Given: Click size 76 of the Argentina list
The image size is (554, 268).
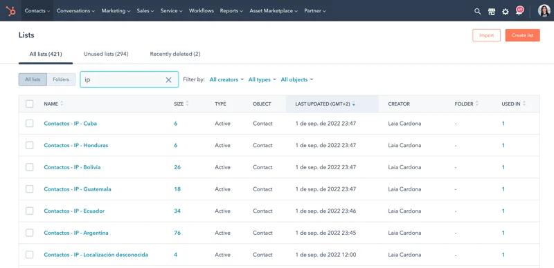Looking at the screenshot, I should tap(177, 233).
